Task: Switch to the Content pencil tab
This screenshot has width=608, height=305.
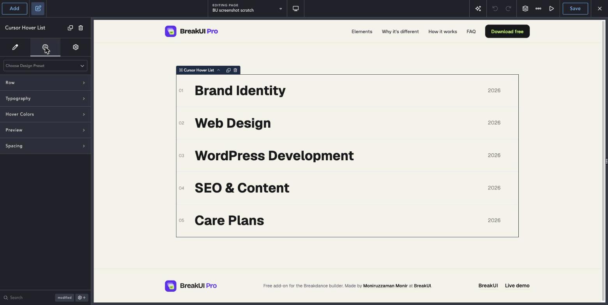Action: pos(15,47)
